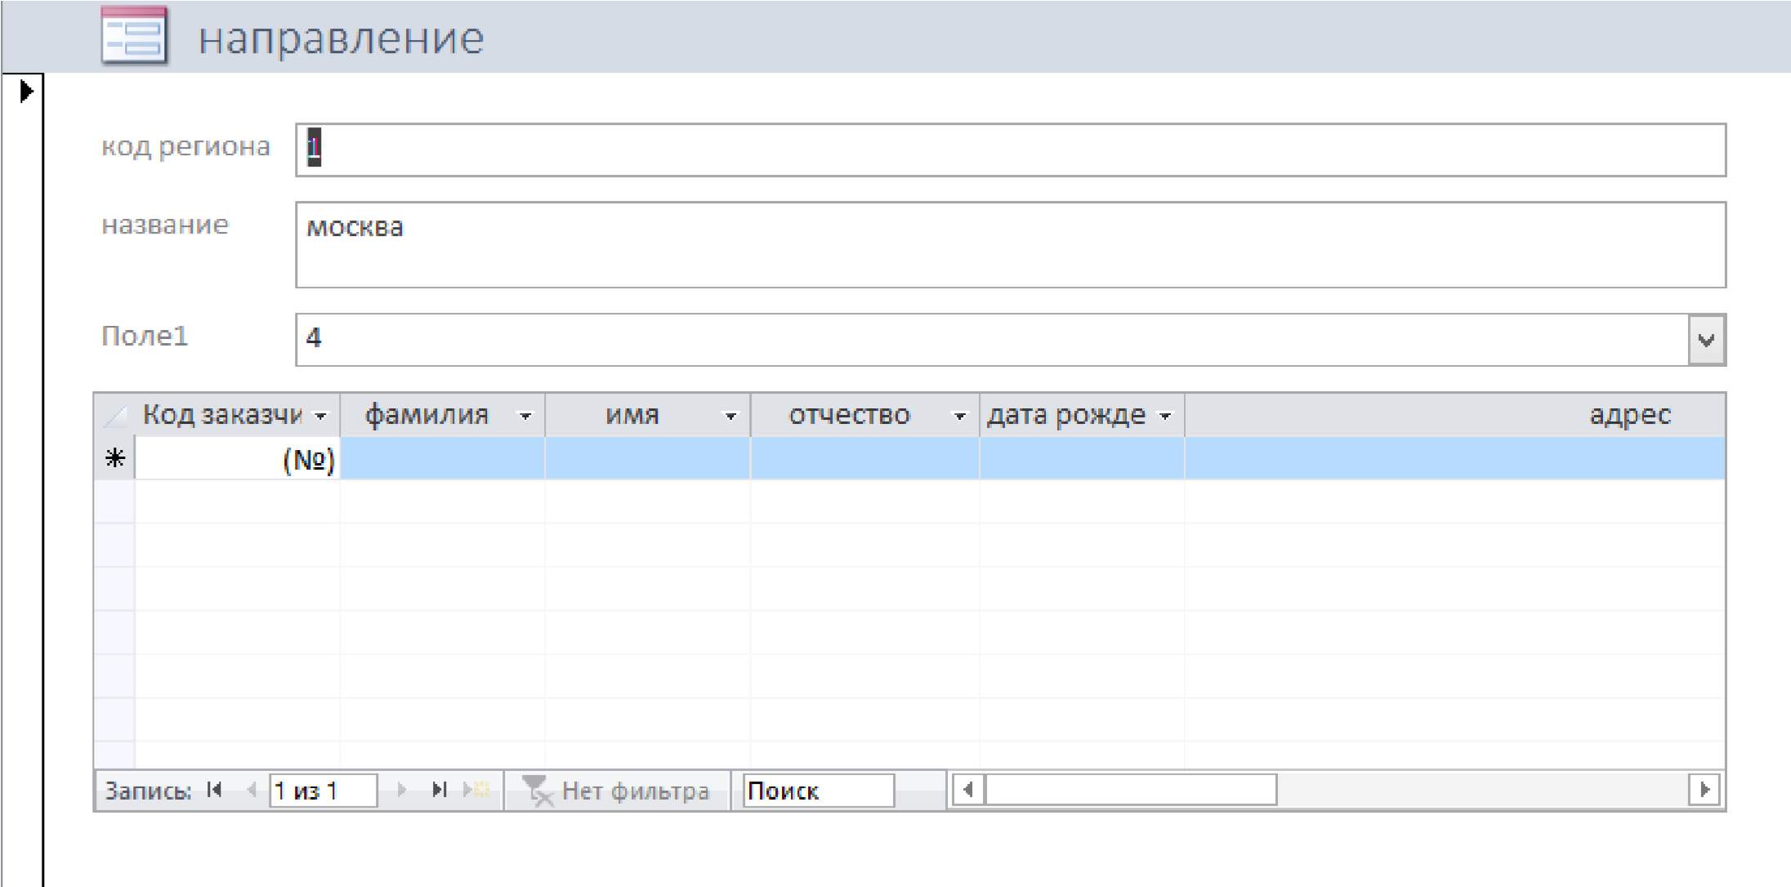
Task: Click the right arrow of the horizontal scrollbar
Action: [1704, 790]
